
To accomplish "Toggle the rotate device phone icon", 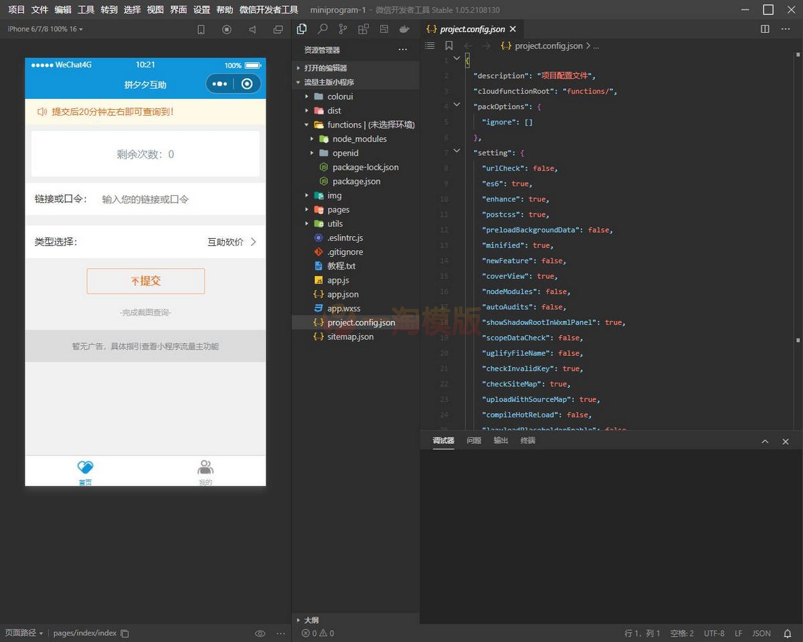I will tap(201, 29).
